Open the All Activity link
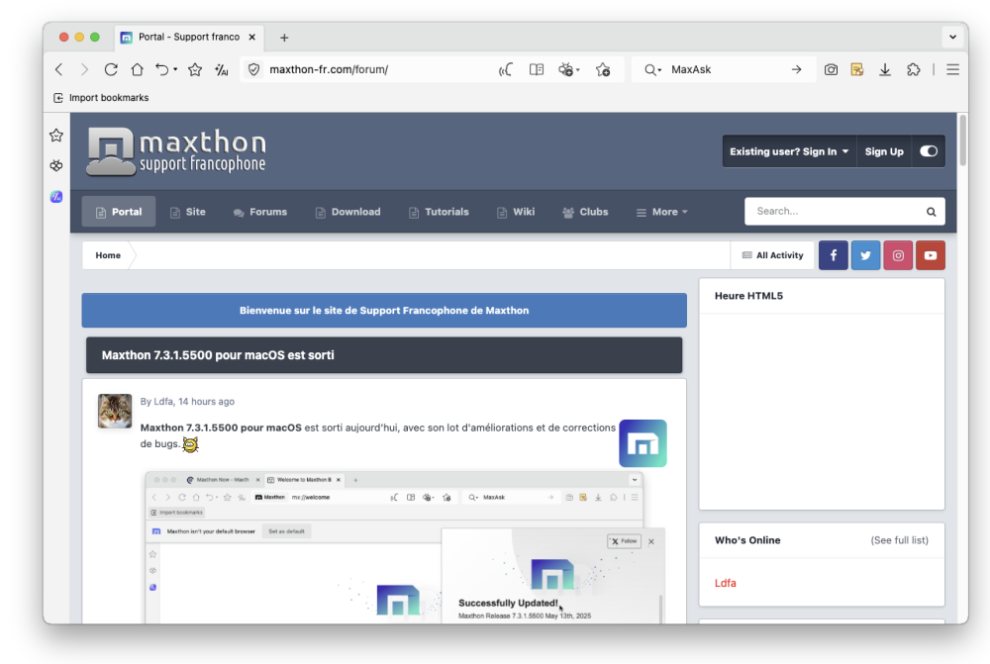 tap(772, 255)
